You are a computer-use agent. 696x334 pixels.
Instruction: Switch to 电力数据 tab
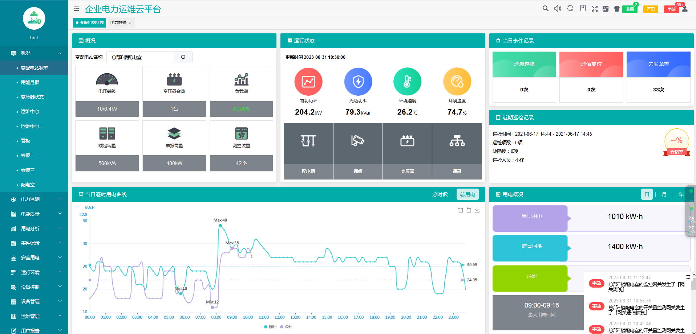(x=118, y=22)
